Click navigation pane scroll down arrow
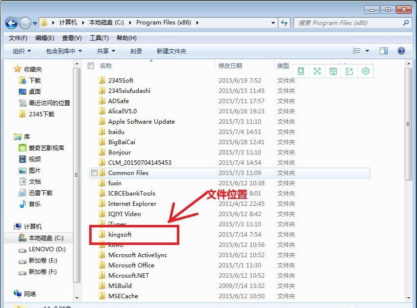Viewport: 417px width, 308px height. point(77,298)
